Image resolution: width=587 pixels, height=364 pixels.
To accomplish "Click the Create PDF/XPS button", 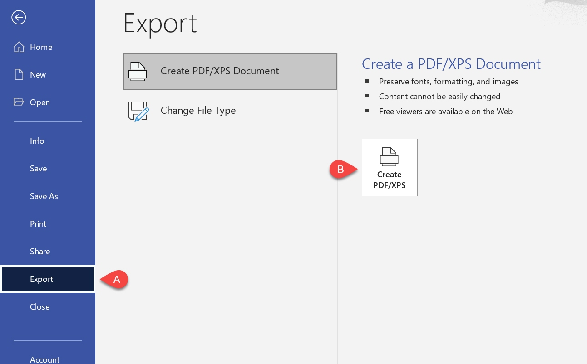I will click(390, 167).
